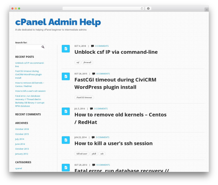Click comment bubble icon for Jun 23, 2014 post
Image resolution: width=218 pixels, height=185 pixels.
click(93, 137)
